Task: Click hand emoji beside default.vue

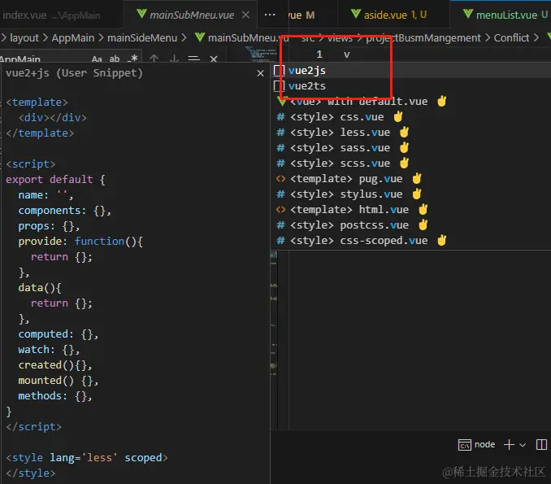Action: point(442,102)
